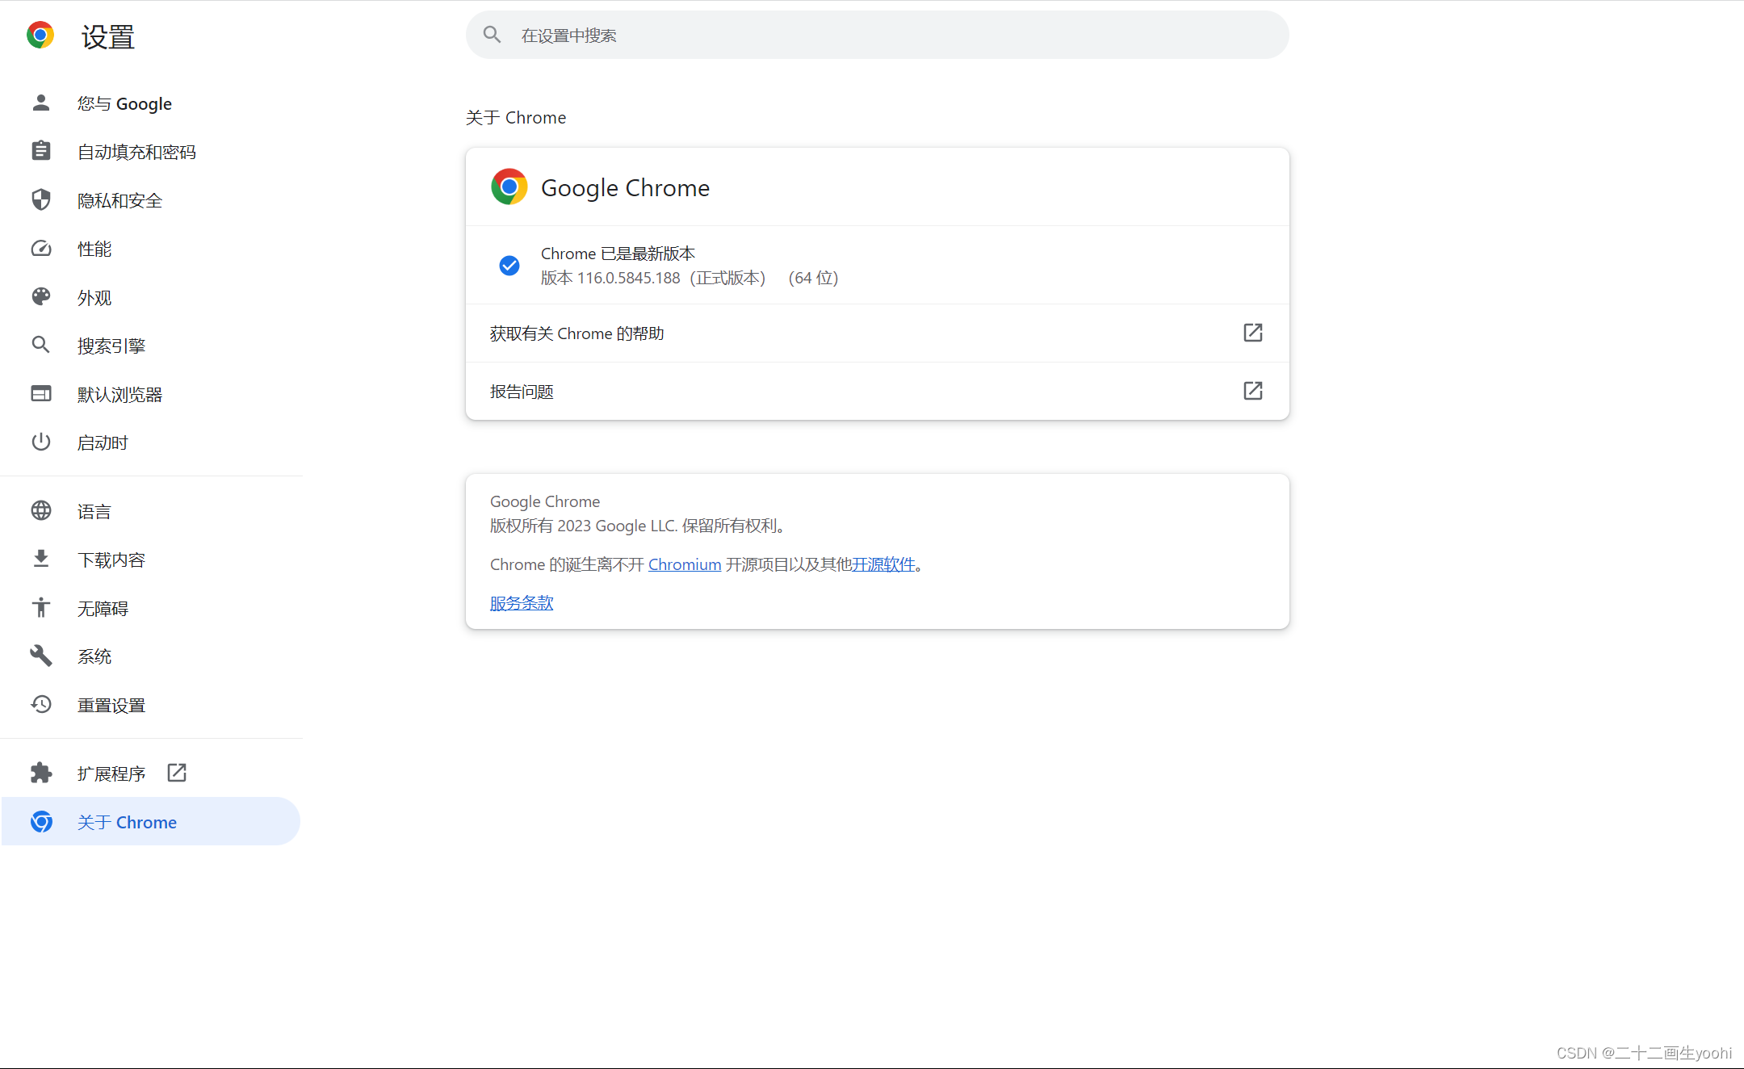1744x1069 pixels.
Task: Open the 服务条款 link
Action: [522, 603]
